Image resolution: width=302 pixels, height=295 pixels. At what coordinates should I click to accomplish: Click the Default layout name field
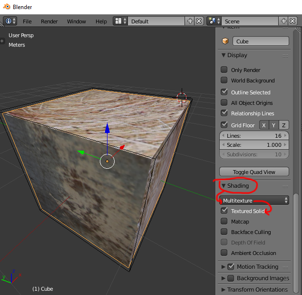(156, 21)
